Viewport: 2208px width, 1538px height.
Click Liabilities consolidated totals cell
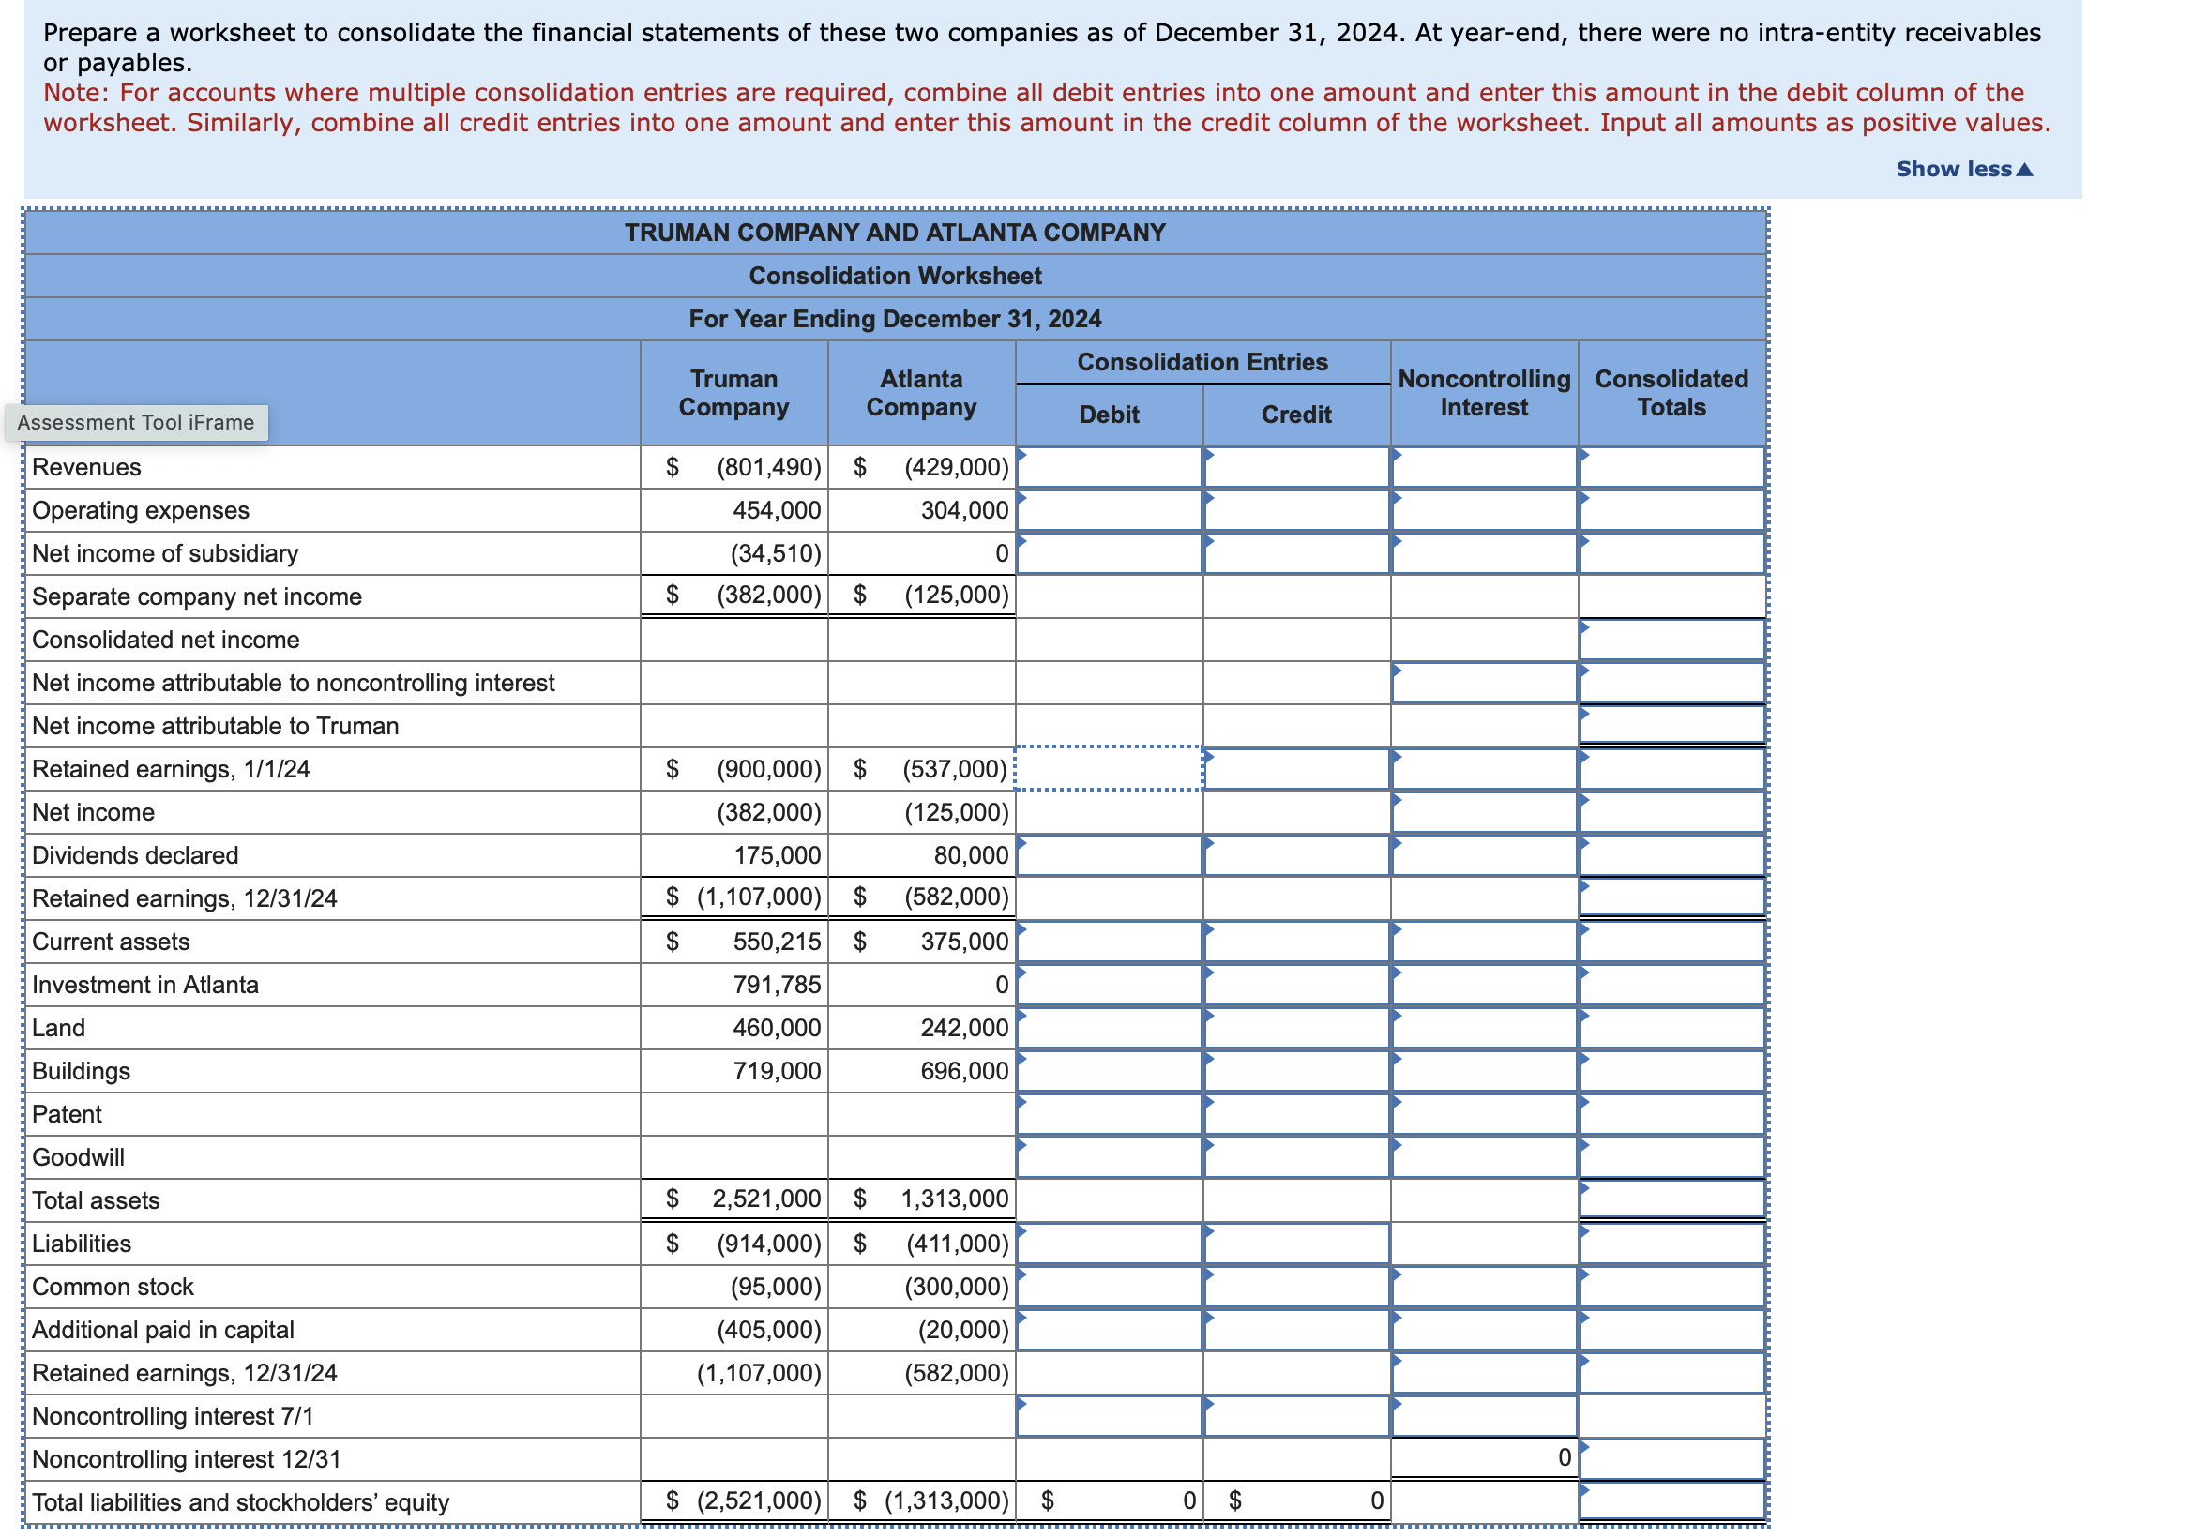tap(1671, 1244)
